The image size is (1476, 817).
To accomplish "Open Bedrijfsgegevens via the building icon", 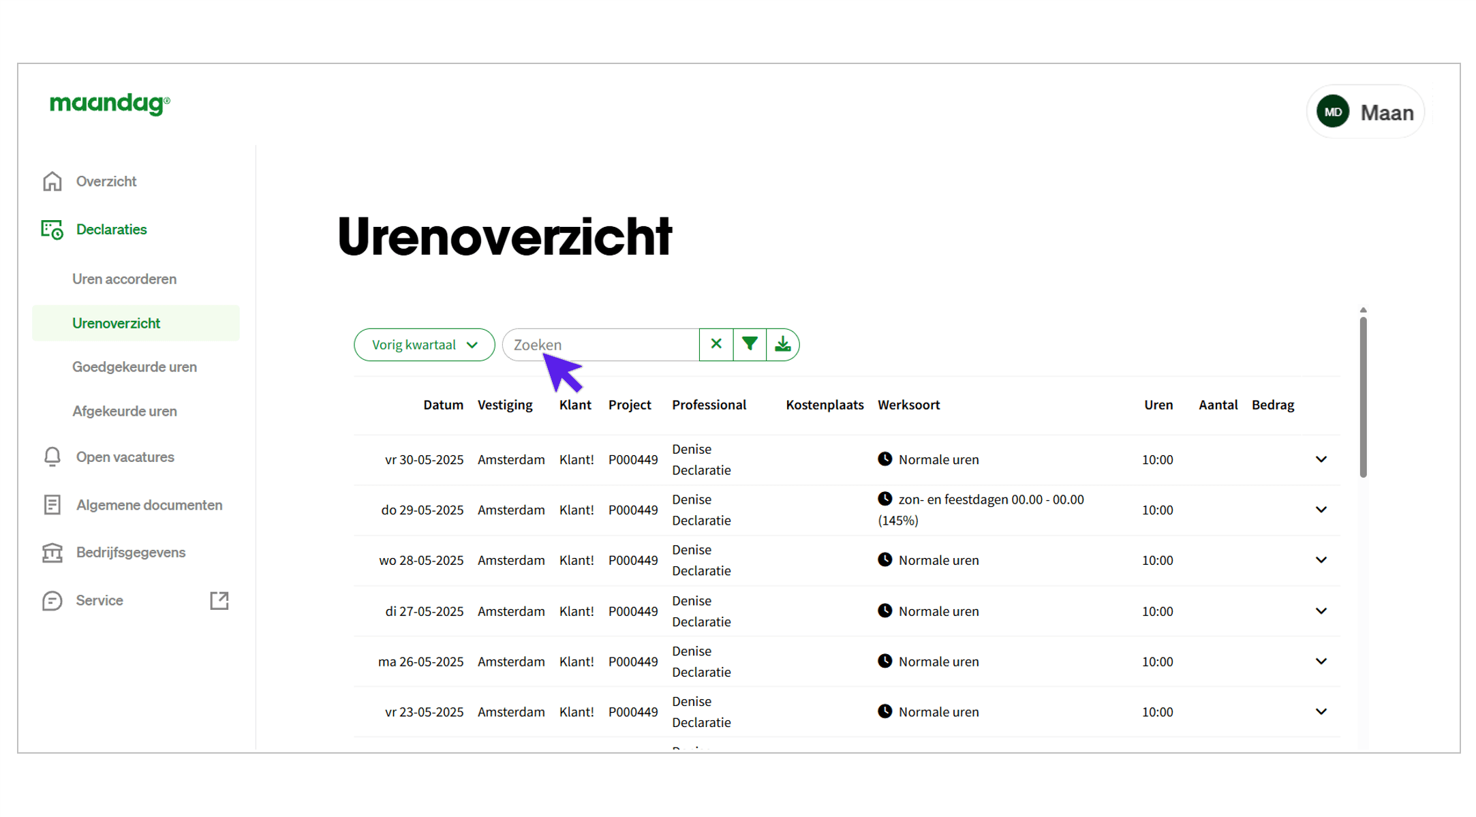I will pos(52,552).
